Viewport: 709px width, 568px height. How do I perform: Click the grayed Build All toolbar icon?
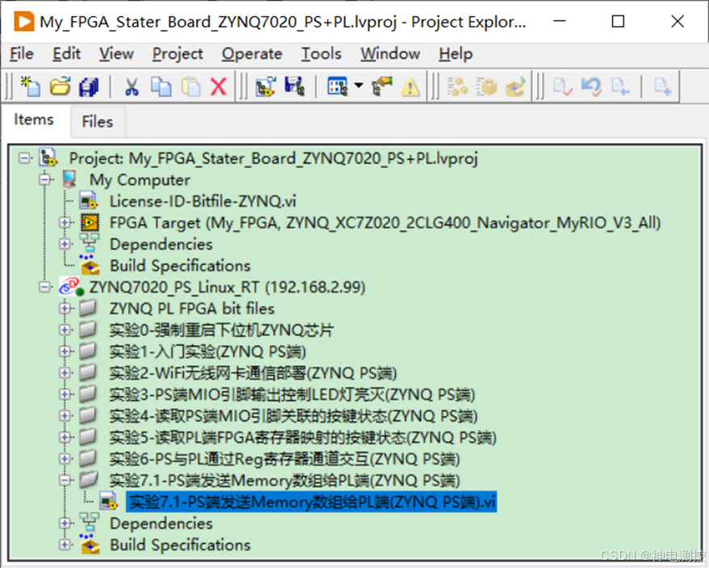click(x=458, y=86)
